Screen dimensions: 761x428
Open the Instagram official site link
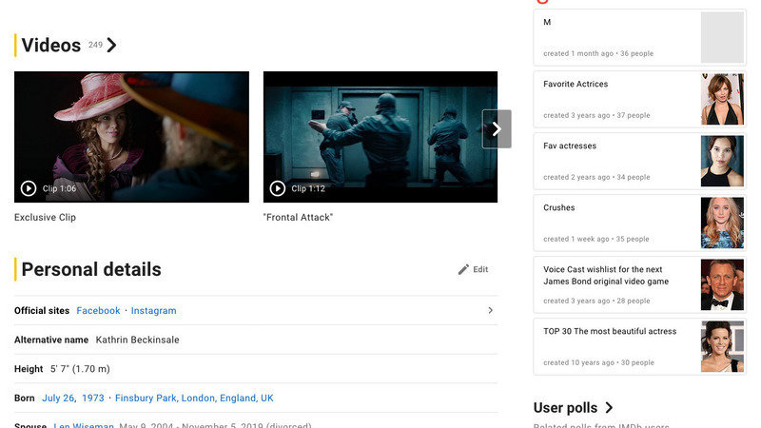point(153,311)
